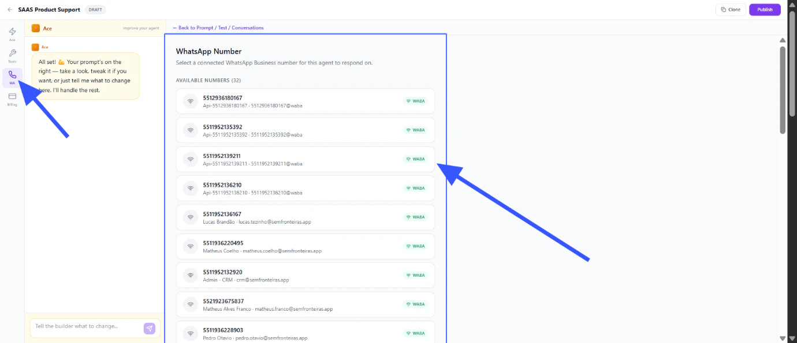Select number 5511952132920
The image size is (797, 343).
(306, 276)
